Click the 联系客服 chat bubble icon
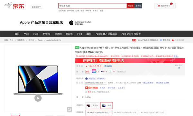This screenshot has height=116, width=193. [161, 40]
